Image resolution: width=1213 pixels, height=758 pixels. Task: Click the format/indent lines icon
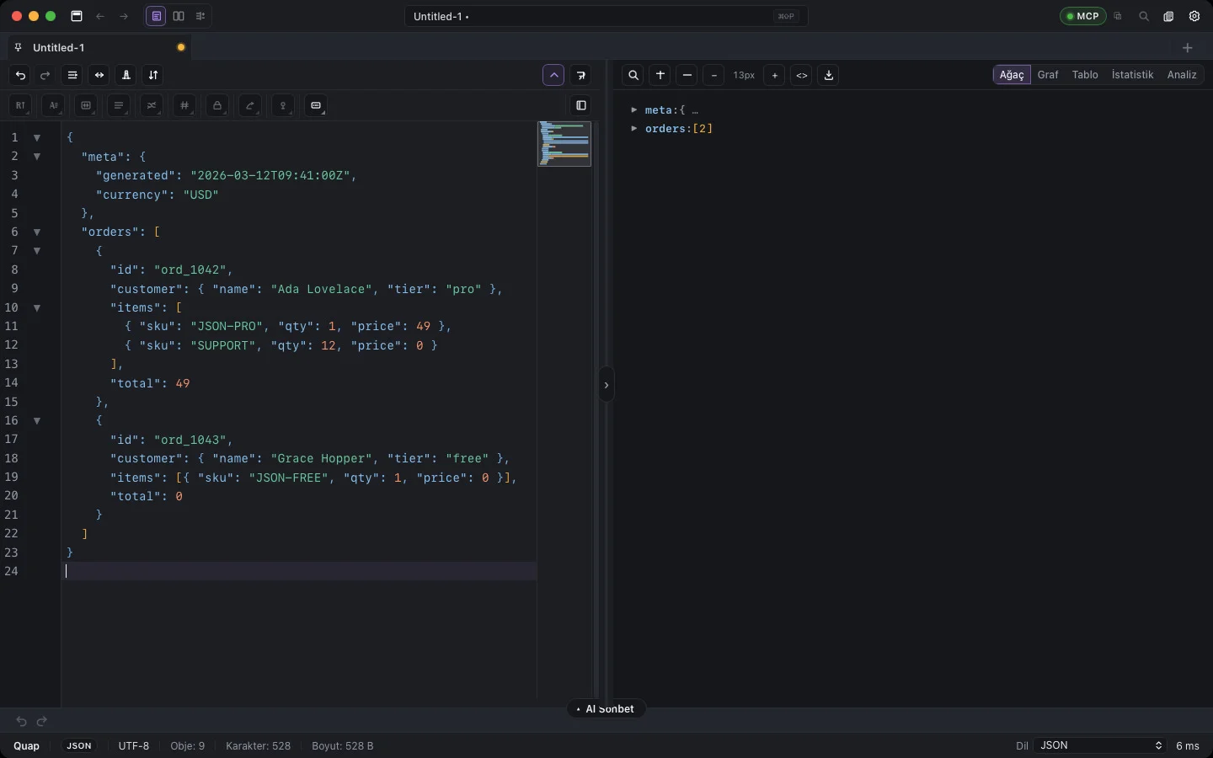click(73, 76)
